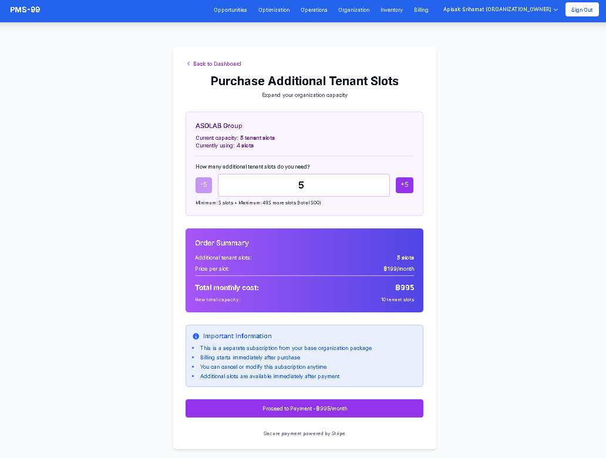Open the Organization page
The height and width of the screenshot is (458, 606).
point(353,10)
